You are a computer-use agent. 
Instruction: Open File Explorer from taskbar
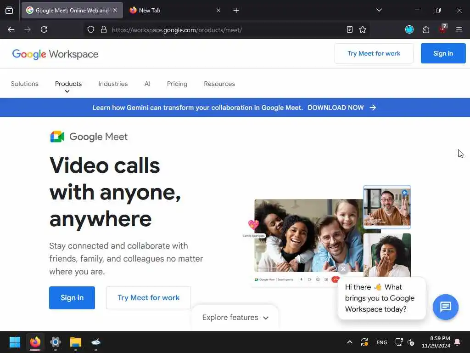pos(76,342)
